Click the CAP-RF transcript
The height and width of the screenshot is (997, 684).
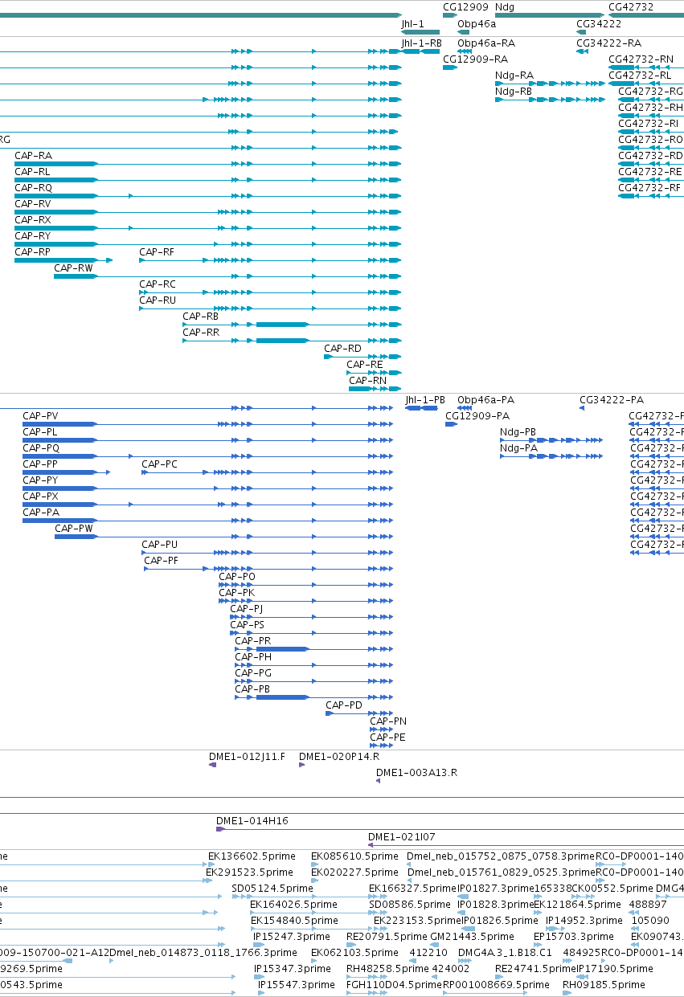pyautogui.click(x=270, y=260)
